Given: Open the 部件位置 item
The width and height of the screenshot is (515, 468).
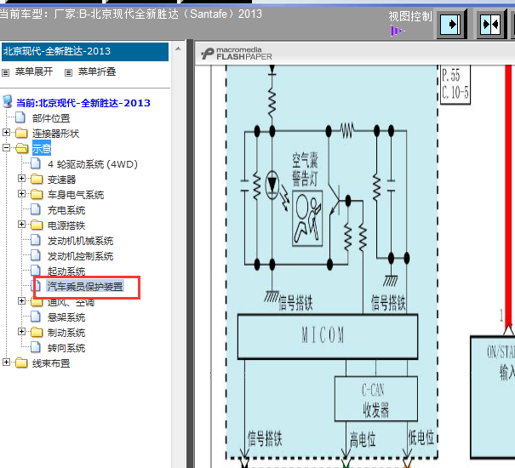Looking at the screenshot, I should (51, 118).
